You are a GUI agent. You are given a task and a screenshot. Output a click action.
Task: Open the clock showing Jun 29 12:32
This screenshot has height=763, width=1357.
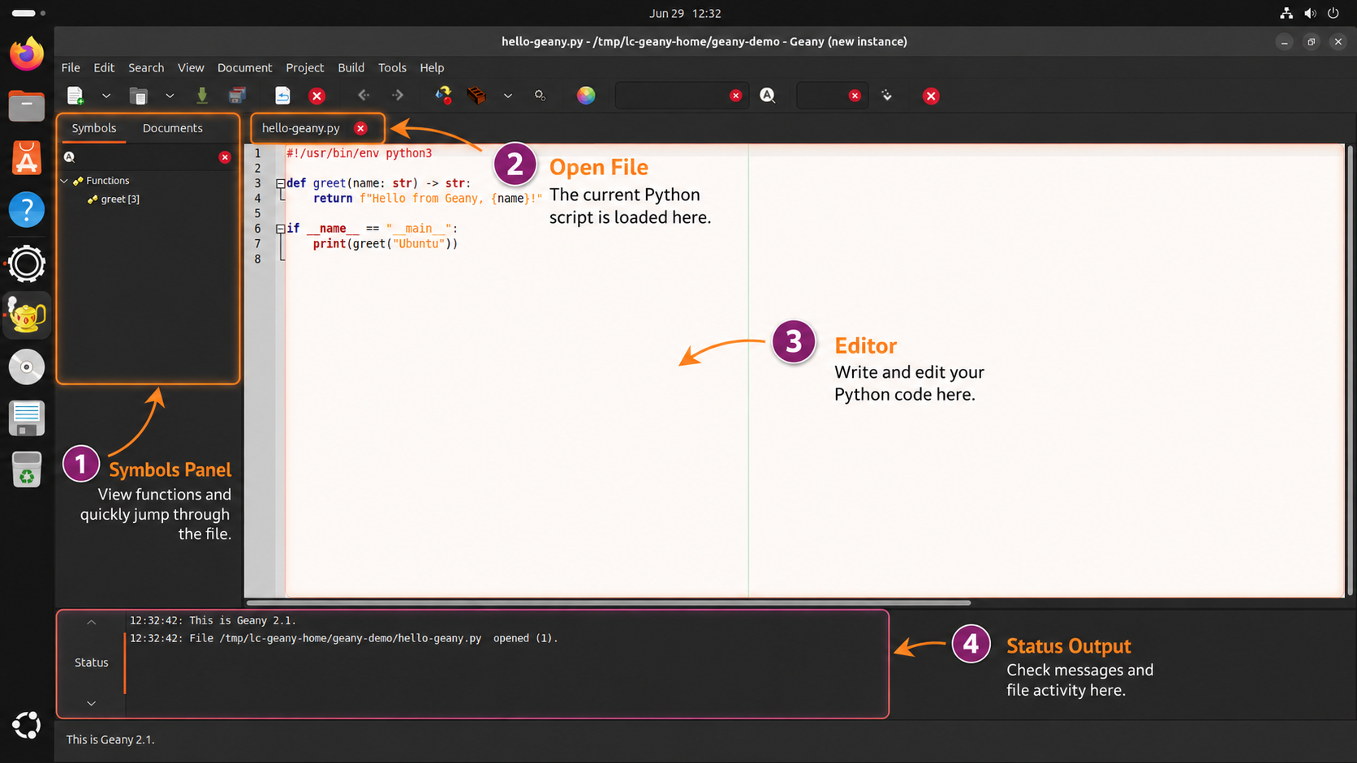pos(685,13)
